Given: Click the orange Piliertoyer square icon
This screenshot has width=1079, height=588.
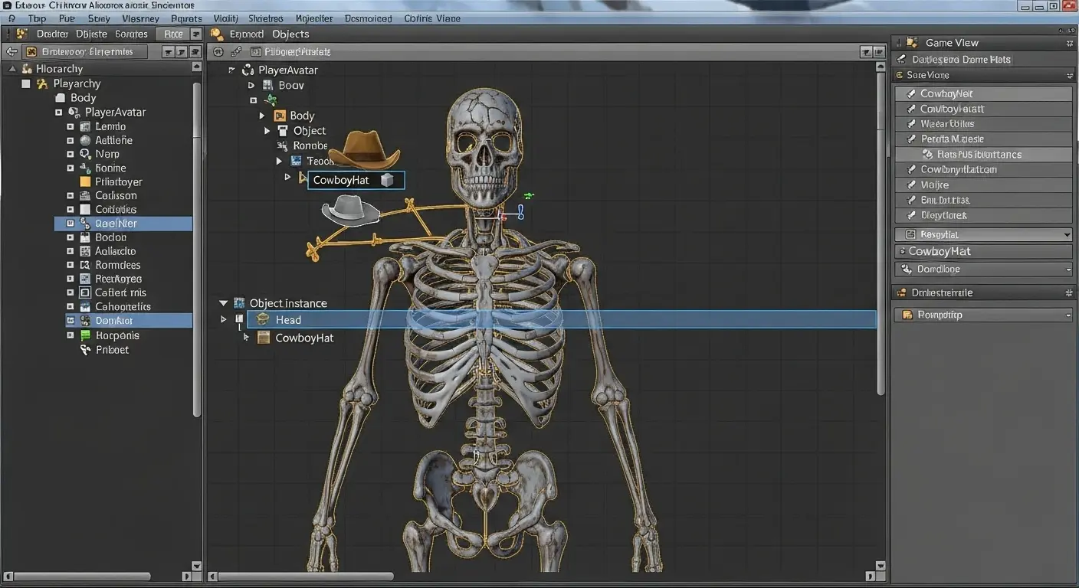Looking at the screenshot, I should [85, 181].
